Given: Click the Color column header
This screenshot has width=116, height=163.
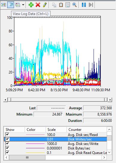Looking at the screenshot, I should pos(35,129).
